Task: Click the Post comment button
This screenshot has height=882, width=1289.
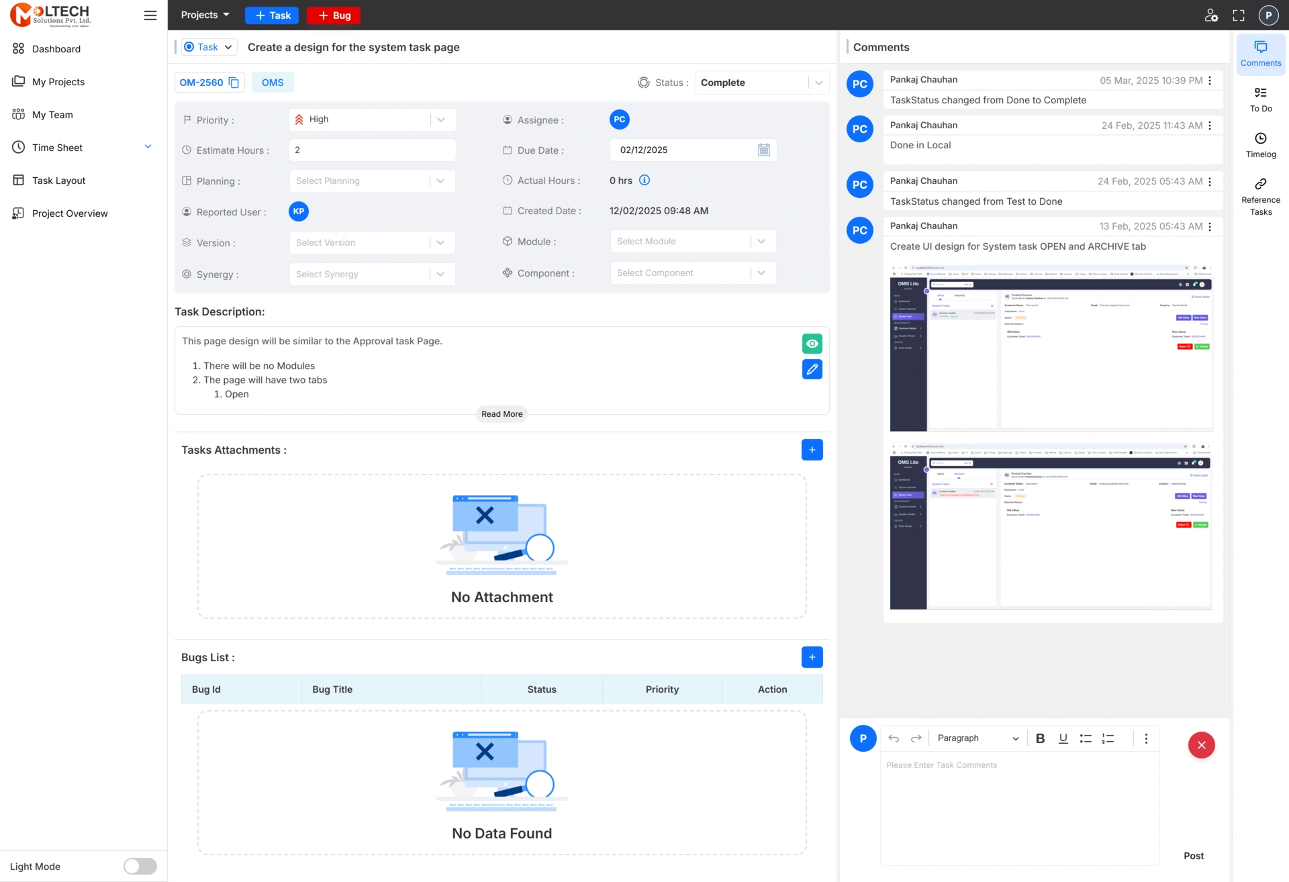Action: pyautogui.click(x=1193, y=856)
